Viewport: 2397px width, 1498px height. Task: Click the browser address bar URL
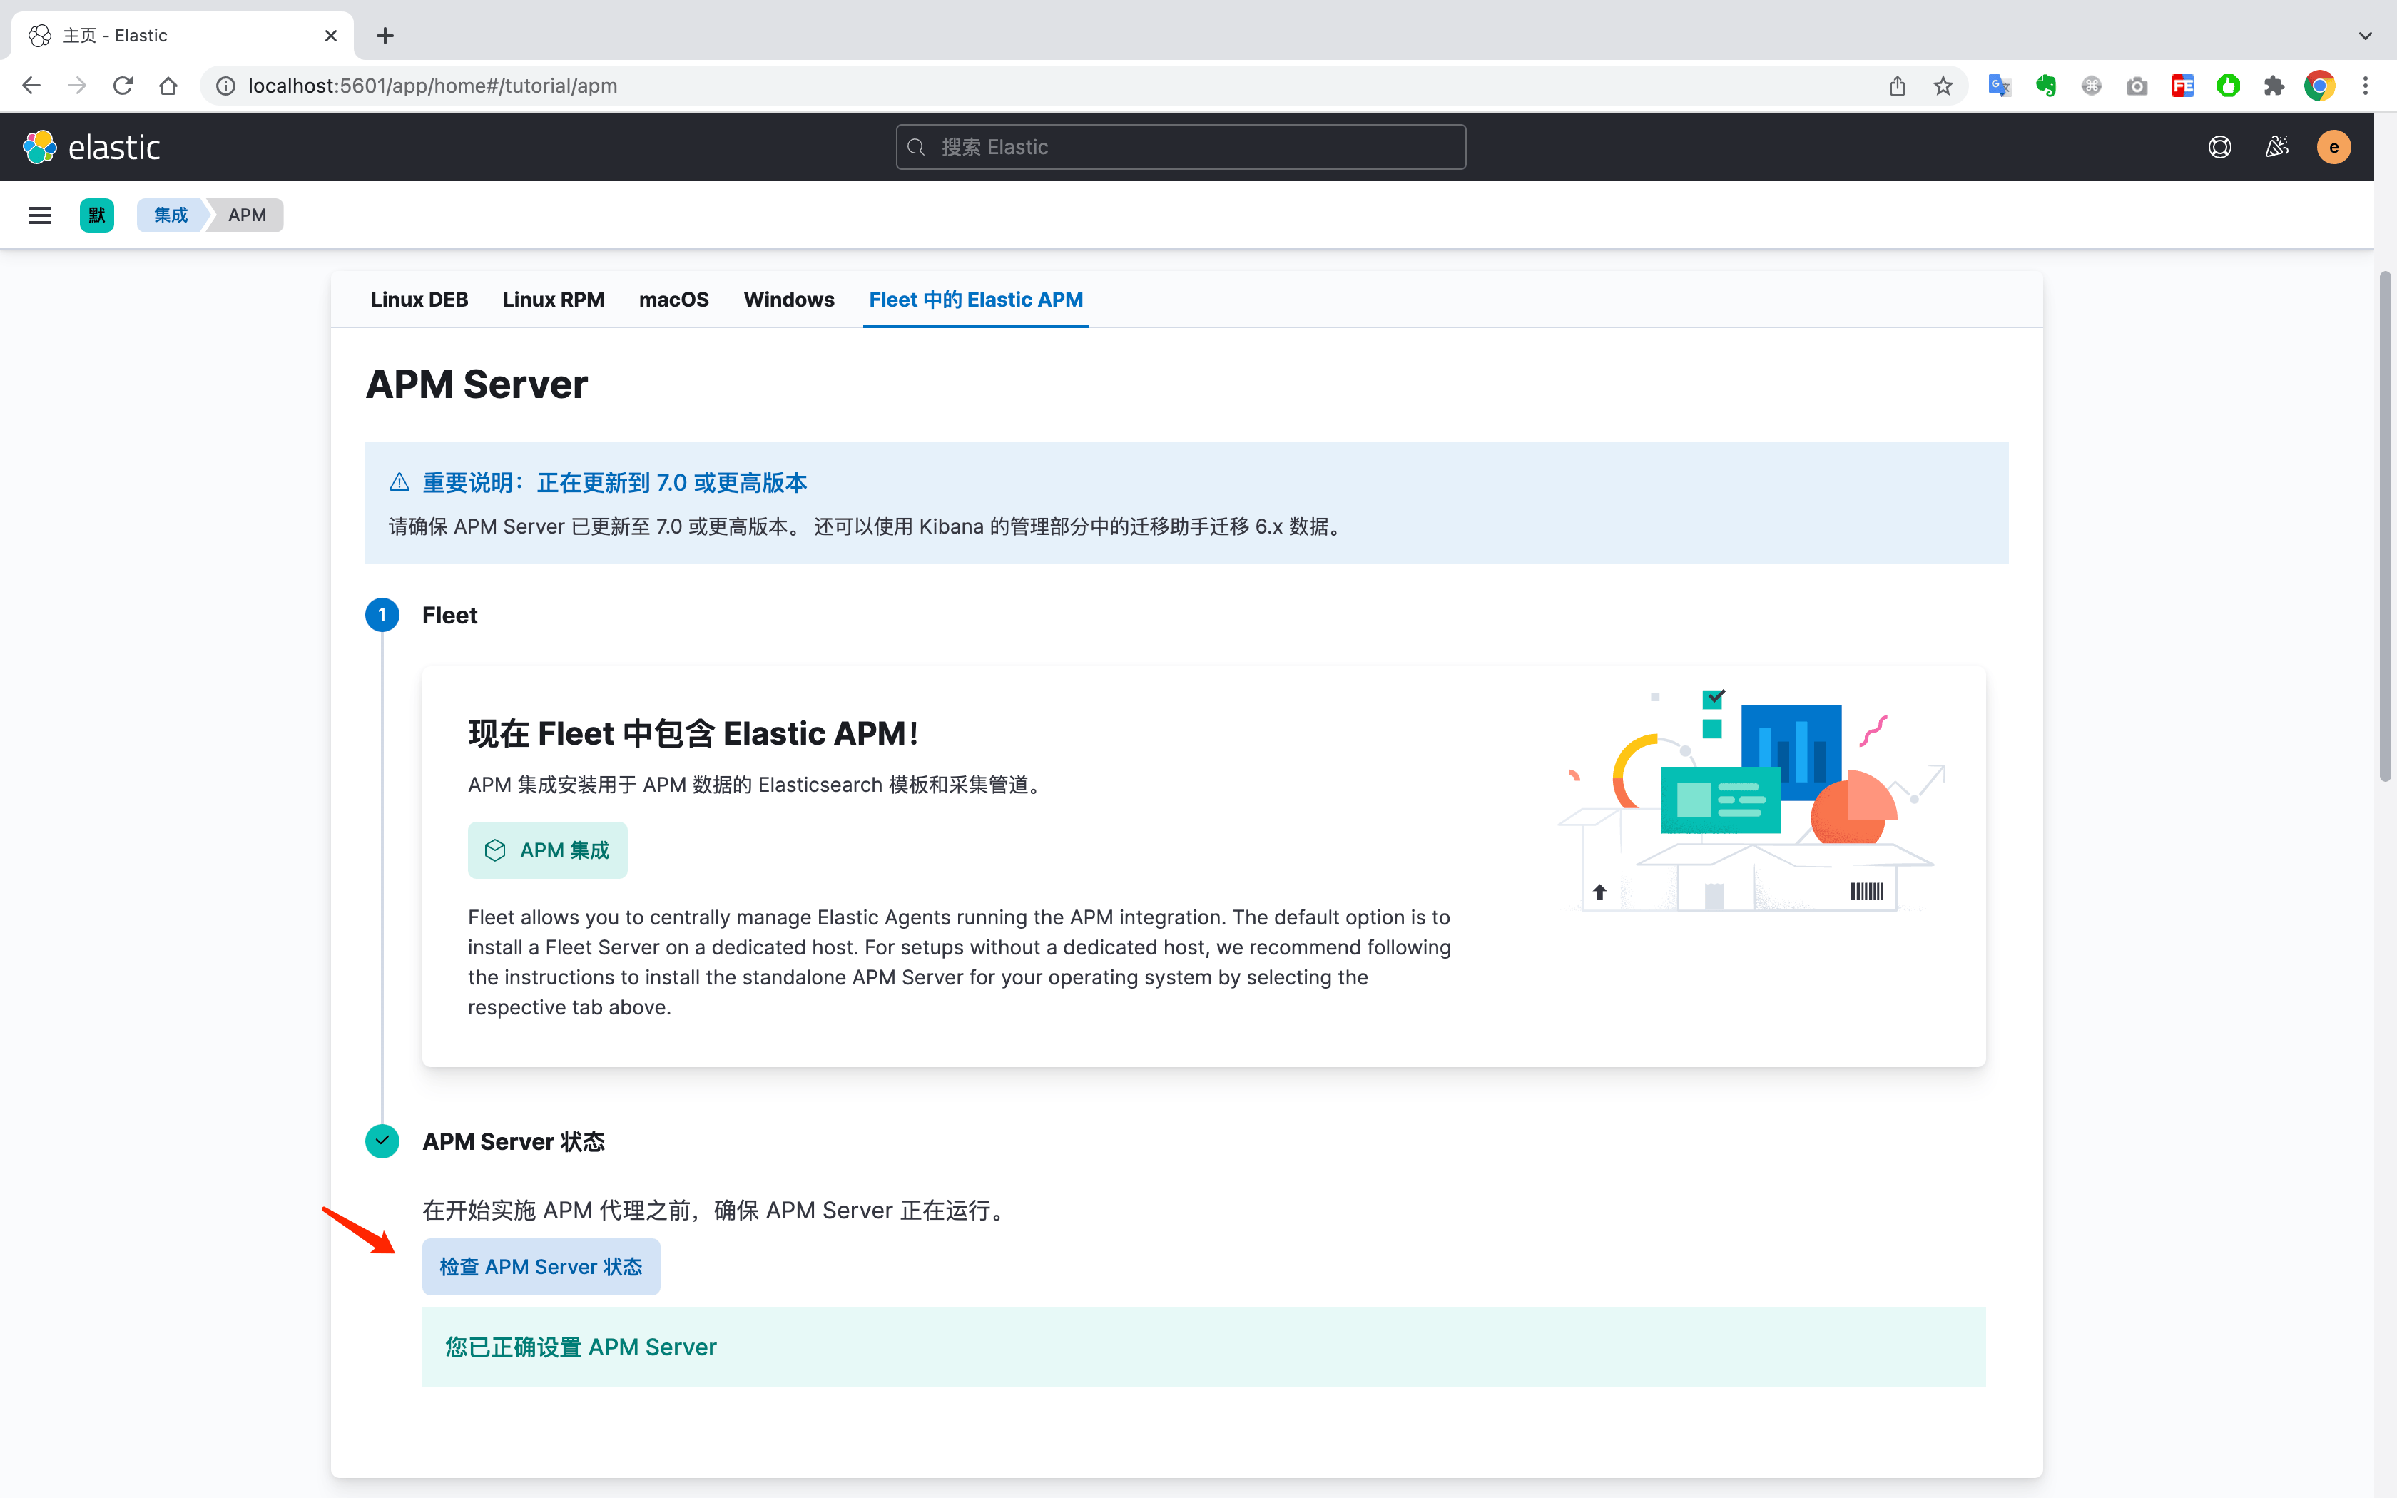coord(432,86)
